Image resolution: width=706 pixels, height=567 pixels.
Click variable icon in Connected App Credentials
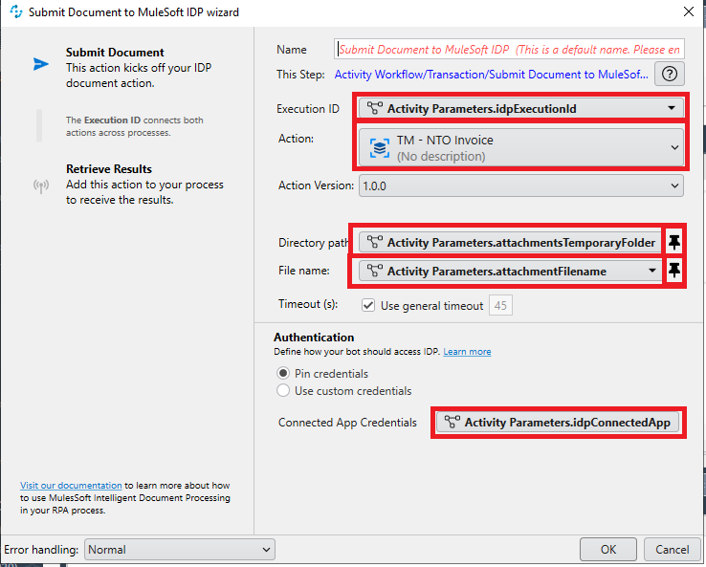point(452,422)
